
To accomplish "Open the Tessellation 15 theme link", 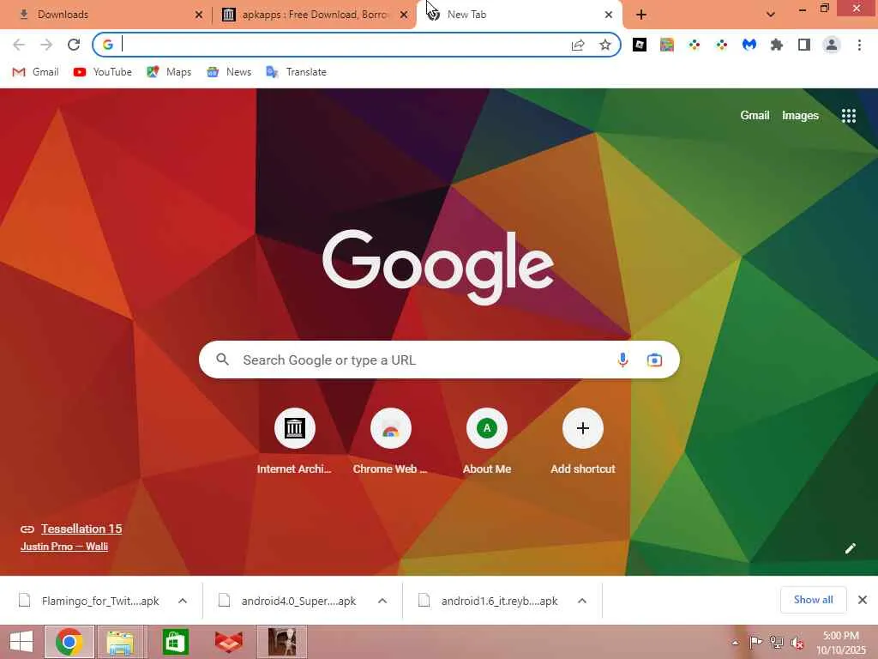I will (x=81, y=529).
